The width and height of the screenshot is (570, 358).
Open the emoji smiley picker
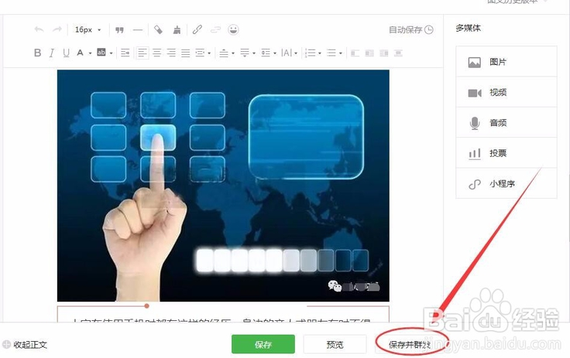[x=233, y=29]
